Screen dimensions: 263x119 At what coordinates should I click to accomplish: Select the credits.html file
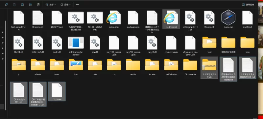(x=171, y=19)
